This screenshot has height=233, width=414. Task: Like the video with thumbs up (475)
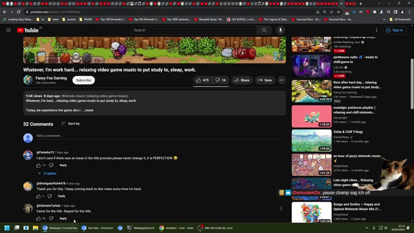point(203,80)
